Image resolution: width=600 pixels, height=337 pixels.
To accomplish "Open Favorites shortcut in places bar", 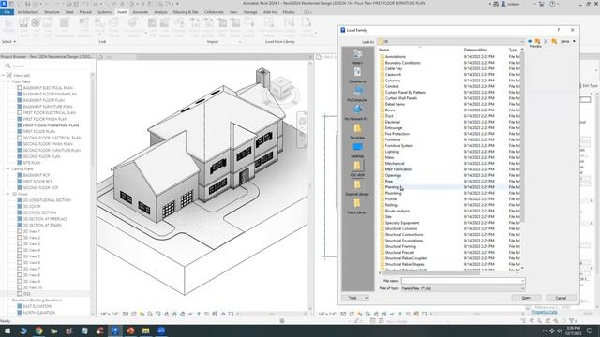I will click(357, 131).
